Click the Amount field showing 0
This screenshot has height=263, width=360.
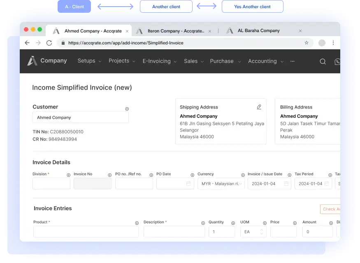click(318, 232)
